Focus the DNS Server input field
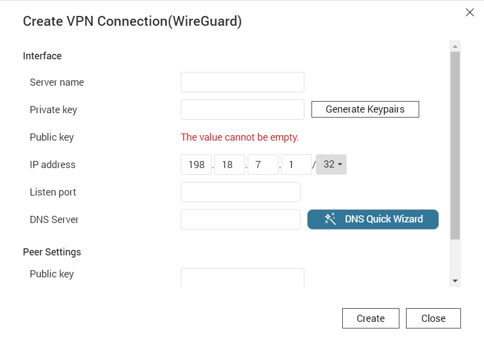 pyautogui.click(x=241, y=219)
